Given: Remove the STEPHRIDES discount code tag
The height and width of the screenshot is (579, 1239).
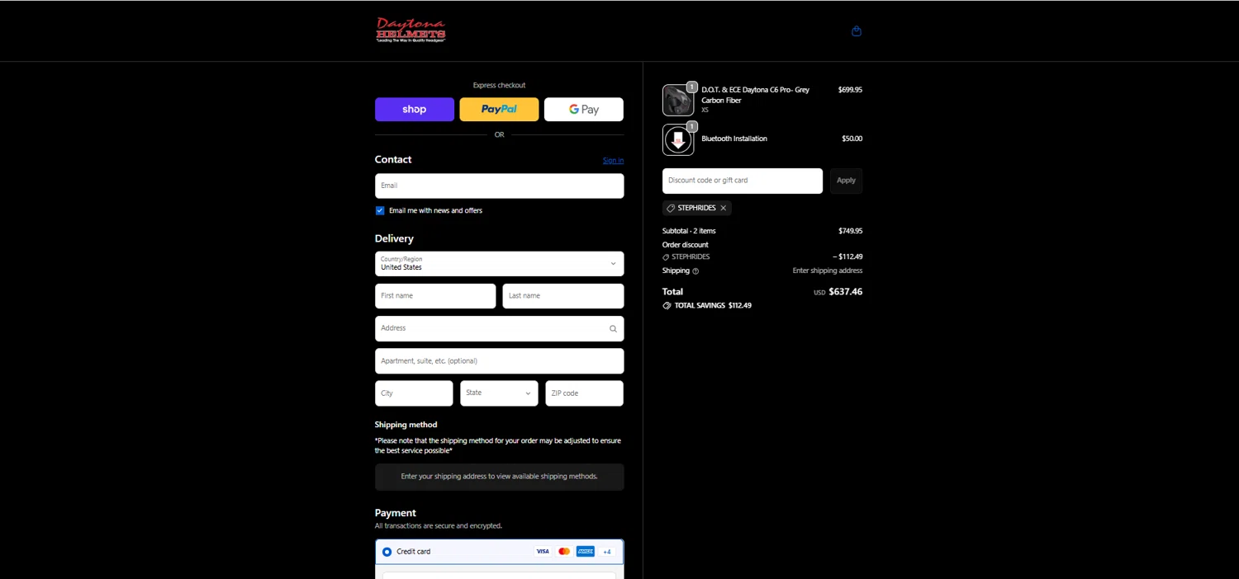Looking at the screenshot, I should point(724,208).
